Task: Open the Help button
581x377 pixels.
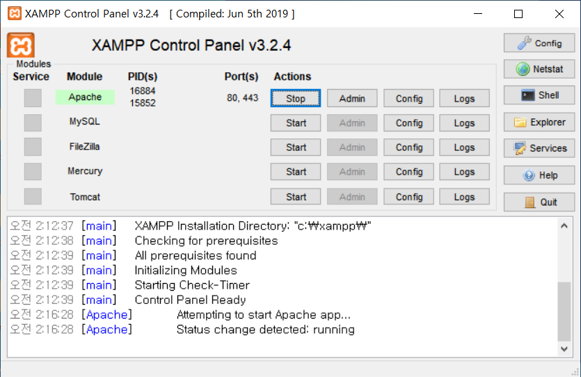Action: coord(539,175)
